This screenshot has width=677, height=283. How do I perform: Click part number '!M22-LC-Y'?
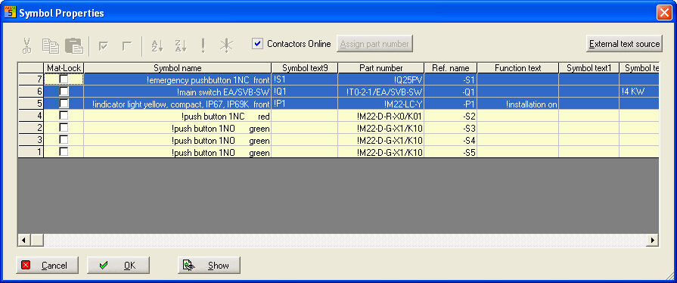[x=380, y=104]
